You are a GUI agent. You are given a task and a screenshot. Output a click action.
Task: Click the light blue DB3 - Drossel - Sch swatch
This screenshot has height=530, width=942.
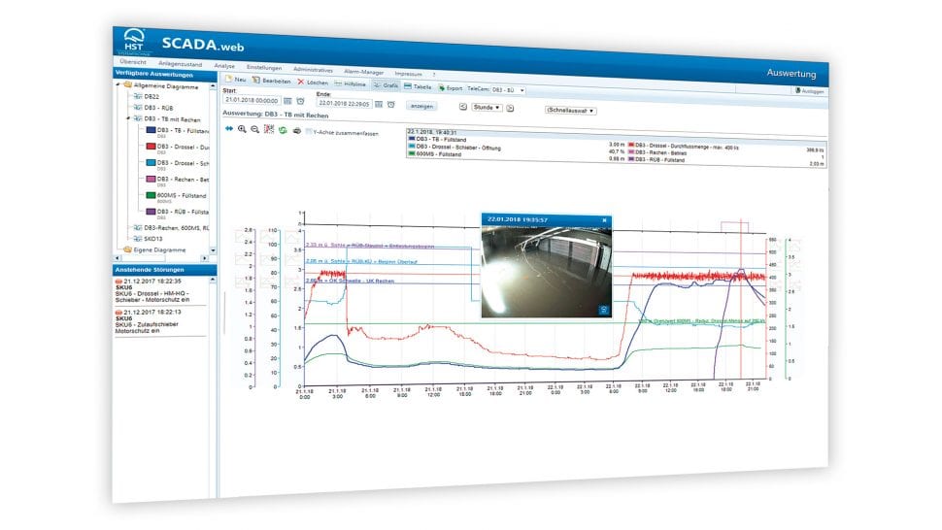coord(151,162)
